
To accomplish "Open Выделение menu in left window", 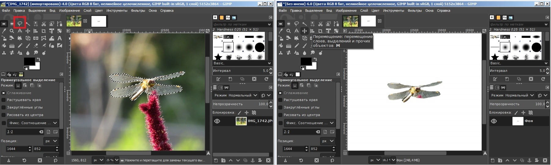I will tap(37, 10).
